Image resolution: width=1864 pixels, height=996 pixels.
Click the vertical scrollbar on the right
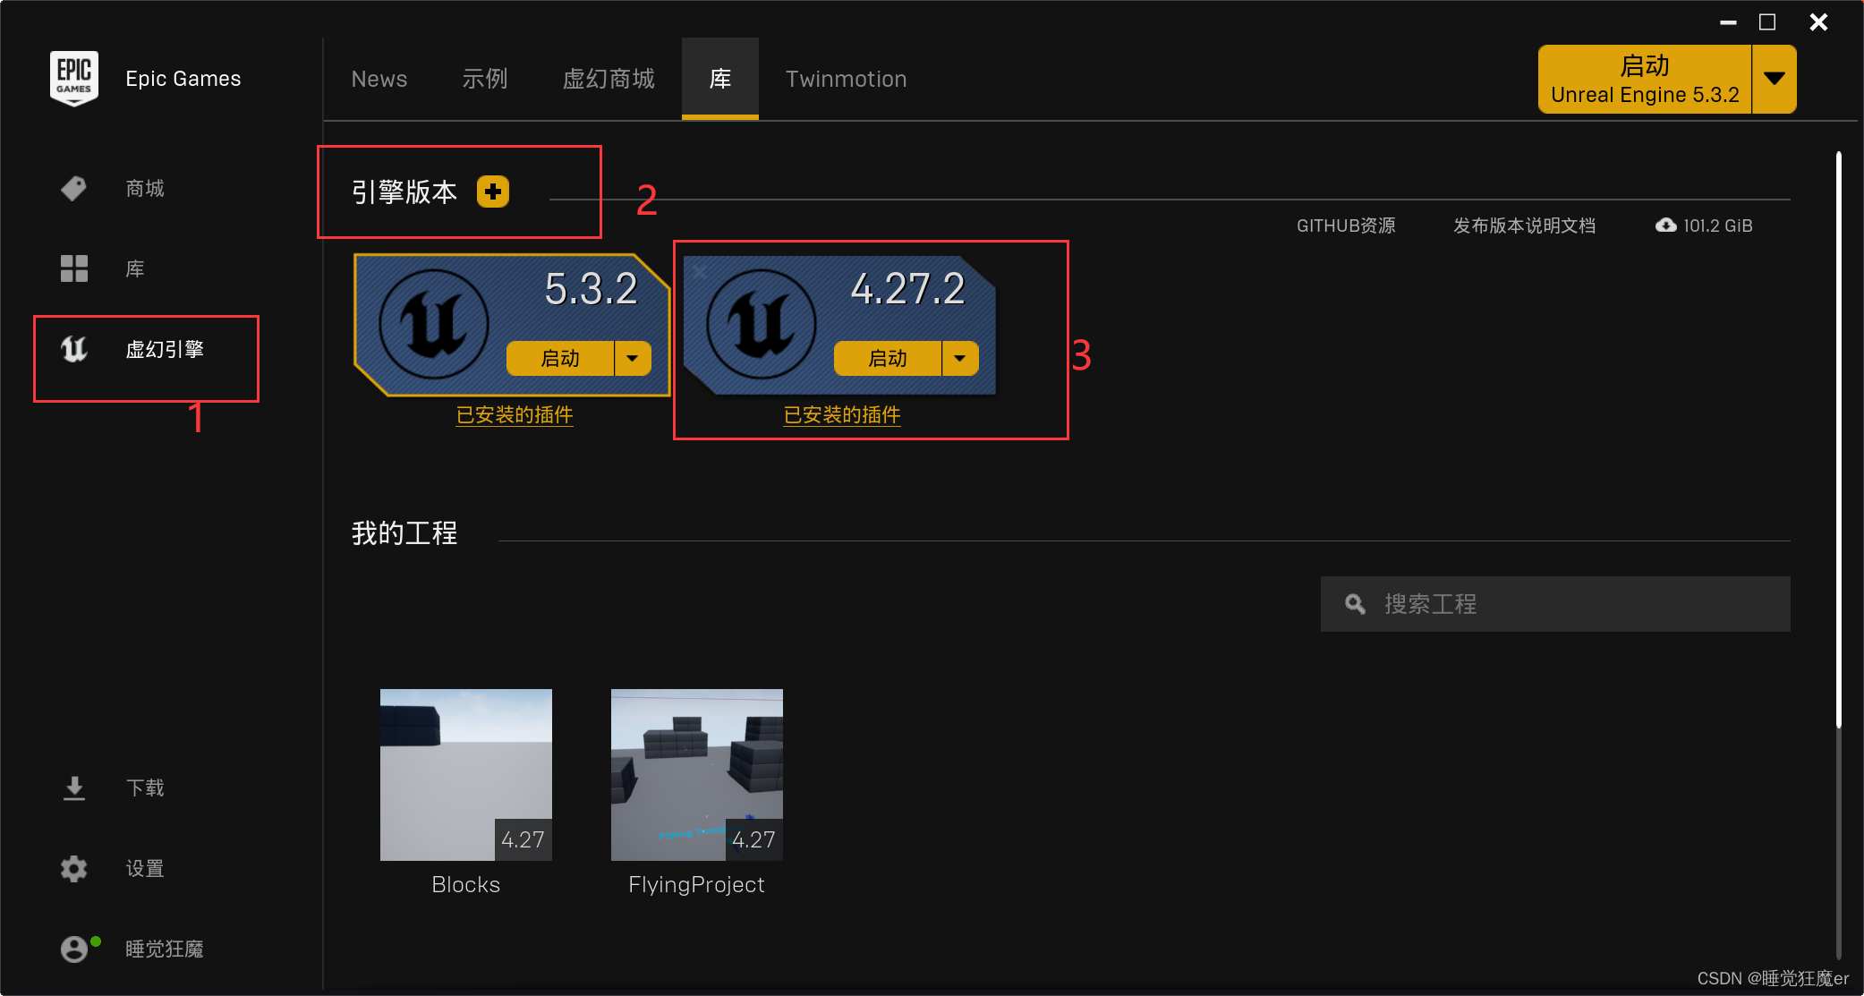click(1839, 438)
